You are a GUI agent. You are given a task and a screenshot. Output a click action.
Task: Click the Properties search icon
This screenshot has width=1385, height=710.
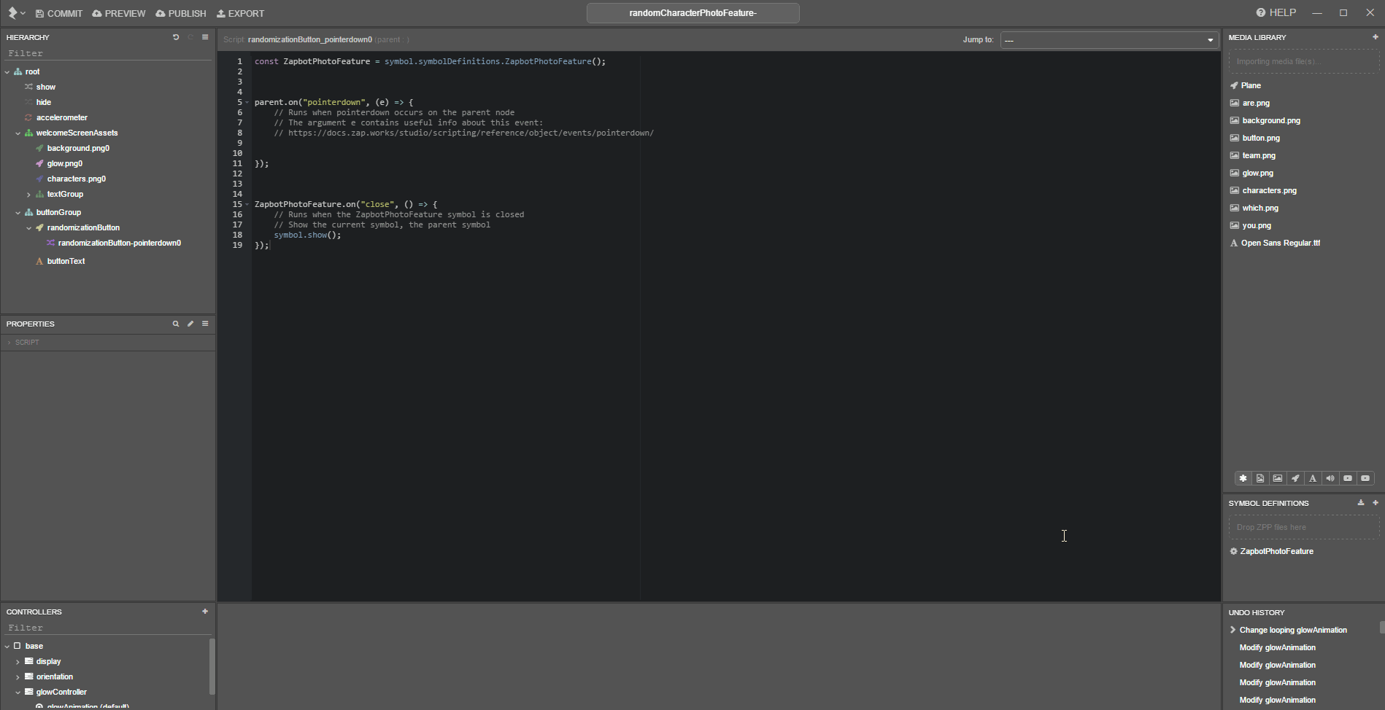point(176,324)
